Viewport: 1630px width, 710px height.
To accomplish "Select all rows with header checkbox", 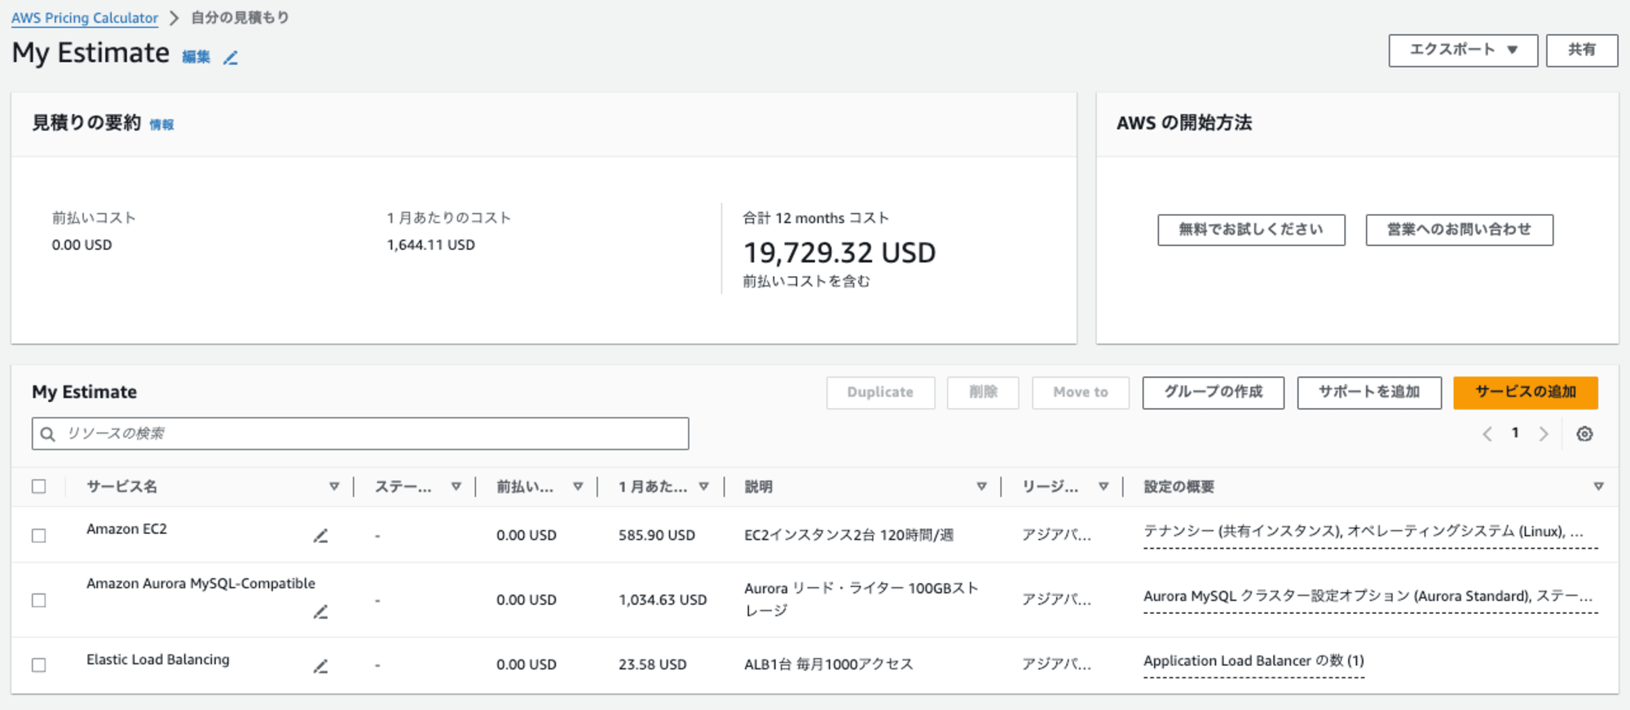I will pos(38,486).
